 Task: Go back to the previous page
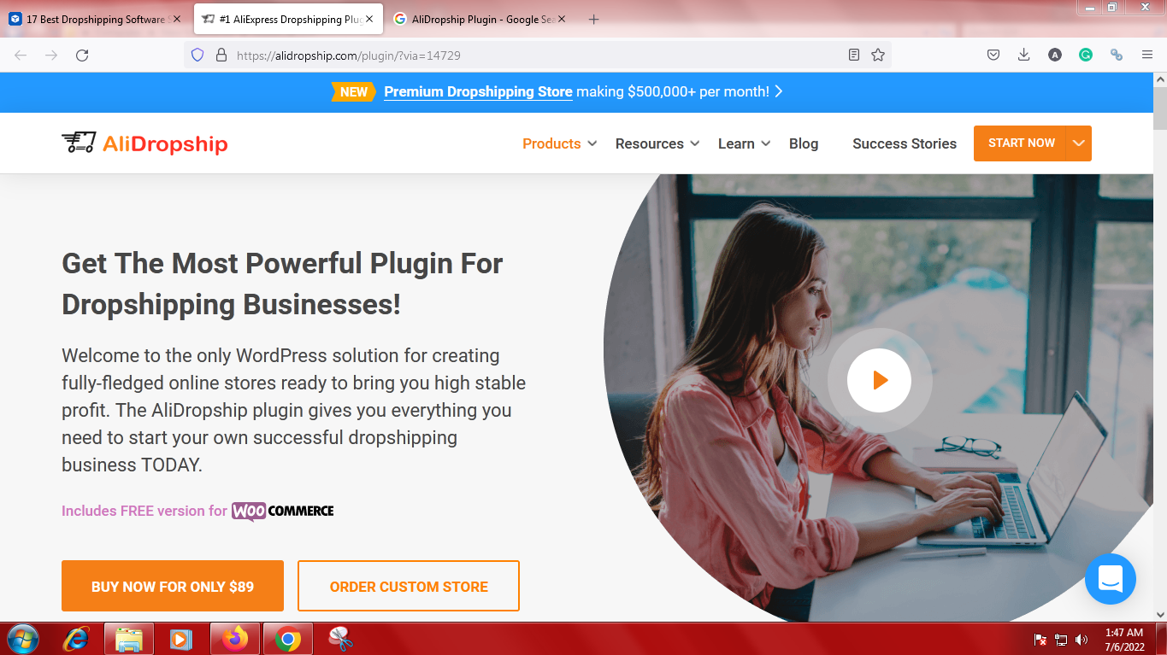[x=21, y=55]
